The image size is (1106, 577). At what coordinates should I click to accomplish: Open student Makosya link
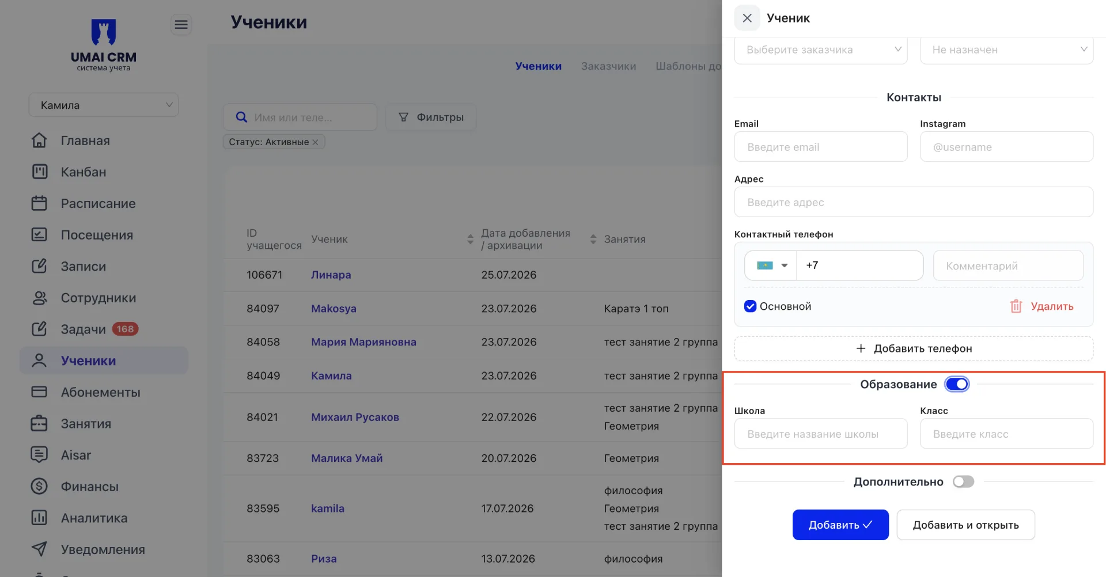click(334, 309)
